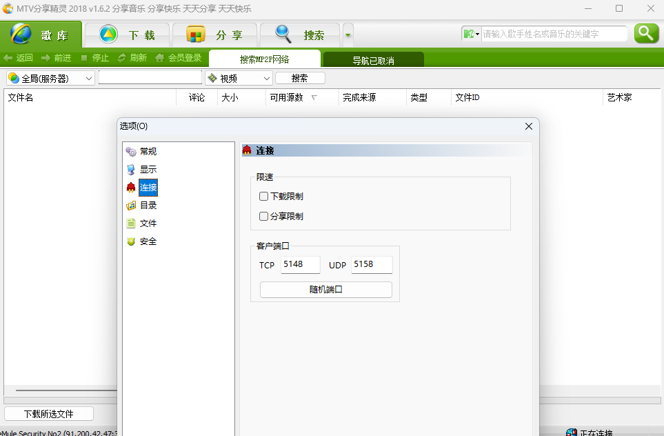Expand the 视频 file type dropdown
664x436 pixels.
[239, 79]
